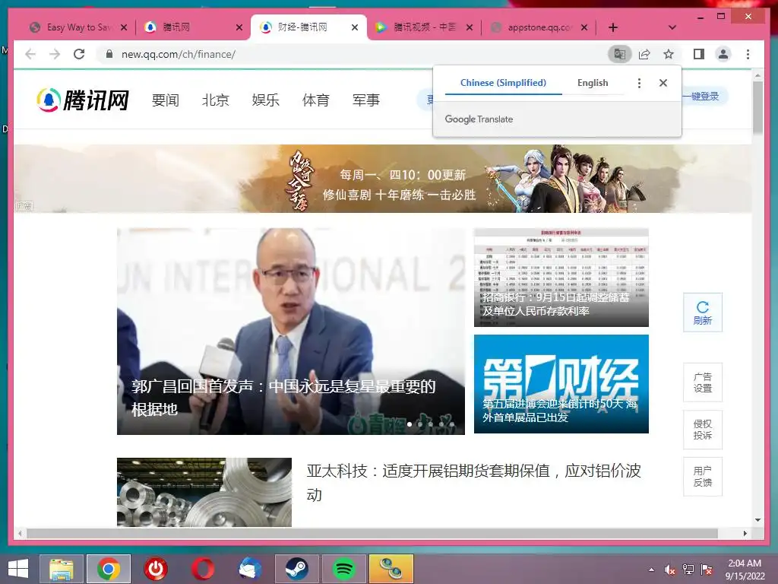
Task: Translate page to English
Action: [593, 83]
